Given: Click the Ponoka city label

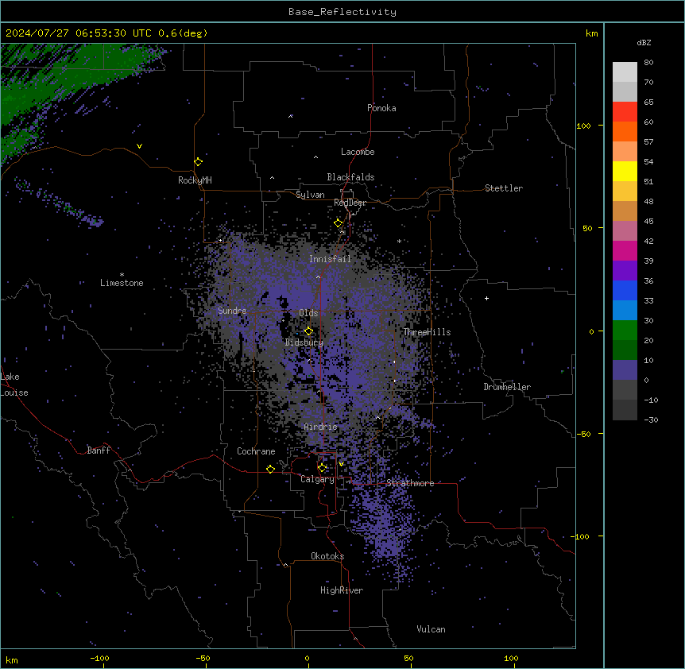Looking at the screenshot, I should tap(381, 108).
